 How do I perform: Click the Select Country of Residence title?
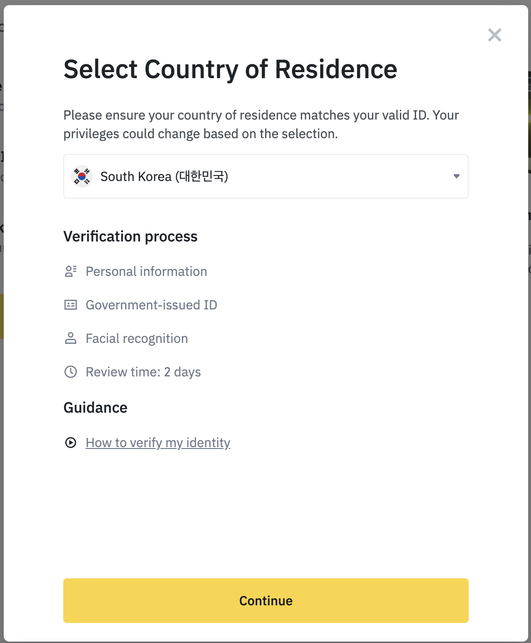coord(231,70)
